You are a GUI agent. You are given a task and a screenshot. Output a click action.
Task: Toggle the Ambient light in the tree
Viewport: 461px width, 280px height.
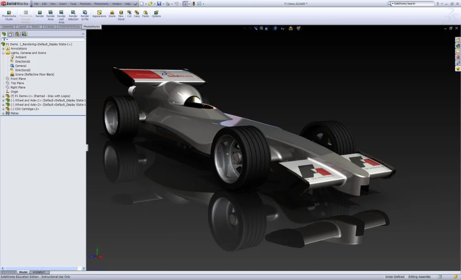pos(20,57)
